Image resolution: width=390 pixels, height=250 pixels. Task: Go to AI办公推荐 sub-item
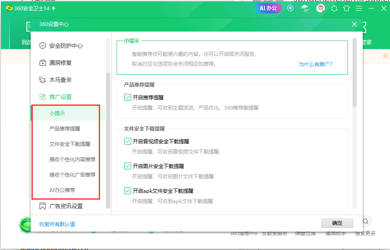[62, 190]
